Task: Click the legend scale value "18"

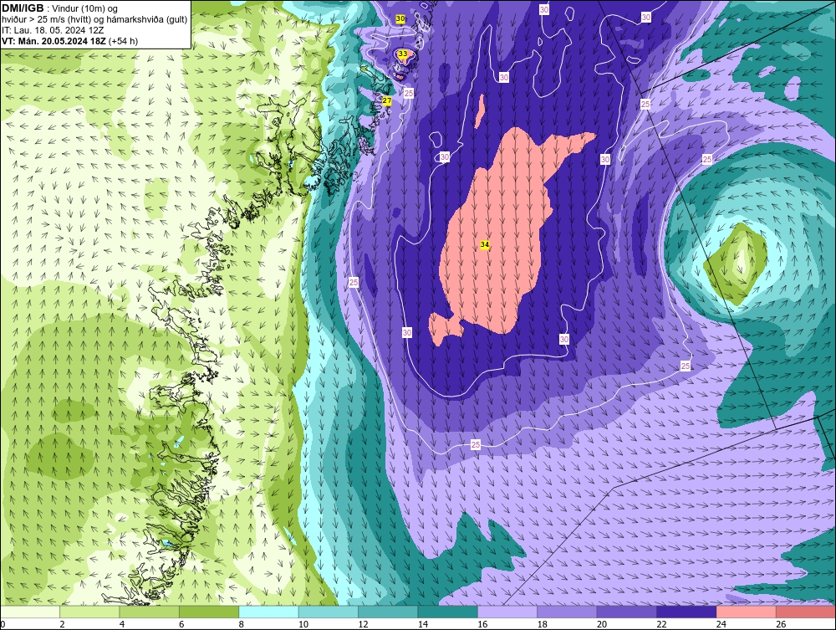Action: (x=543, y=624)
